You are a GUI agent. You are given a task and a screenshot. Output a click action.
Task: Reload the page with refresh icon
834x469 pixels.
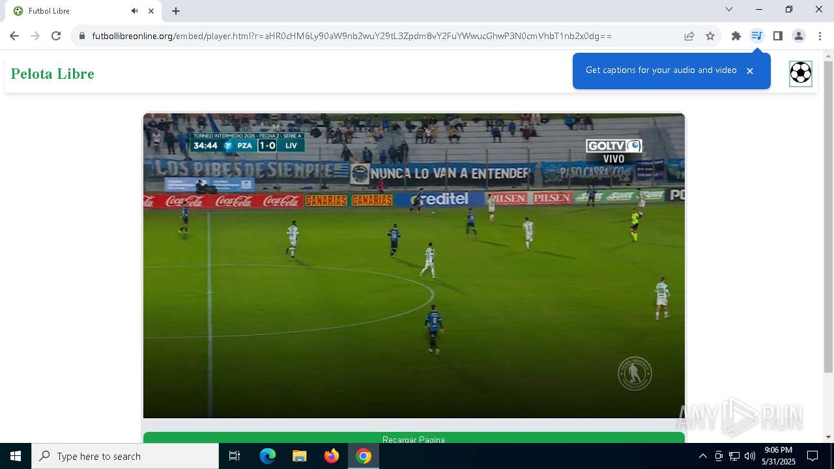click(56, 36)
